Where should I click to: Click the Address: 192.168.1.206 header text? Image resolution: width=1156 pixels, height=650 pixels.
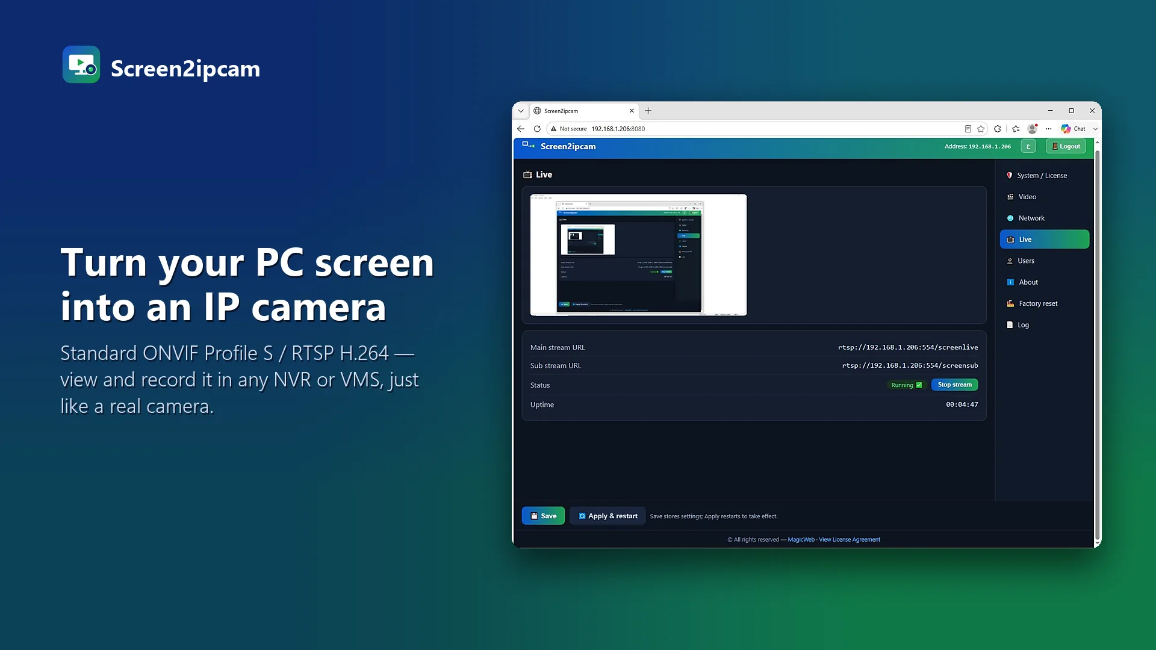click(x=977, y=146)
